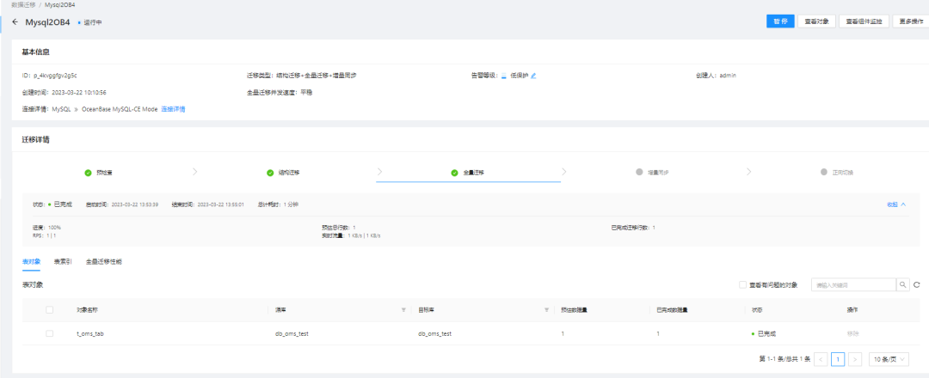Focus the keyword search input field

tap(853, 284)
